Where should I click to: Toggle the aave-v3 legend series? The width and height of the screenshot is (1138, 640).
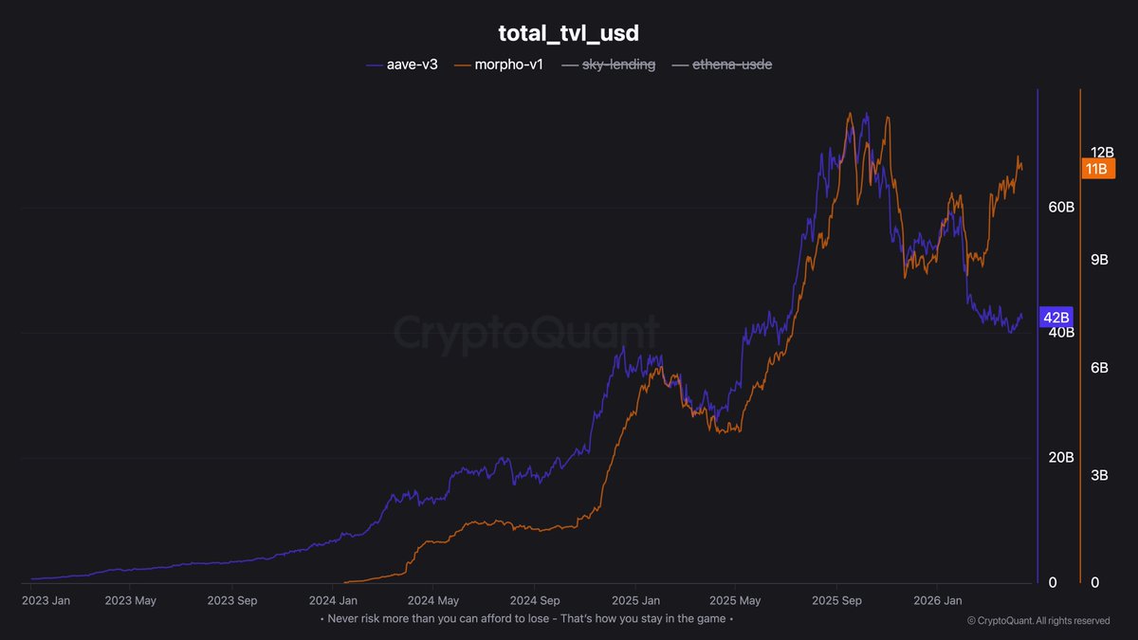coord(401,64)
